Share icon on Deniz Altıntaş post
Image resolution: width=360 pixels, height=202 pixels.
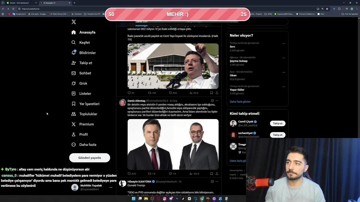point(217,174)
